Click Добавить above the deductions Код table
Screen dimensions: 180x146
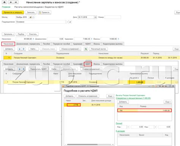pos(123,102)
